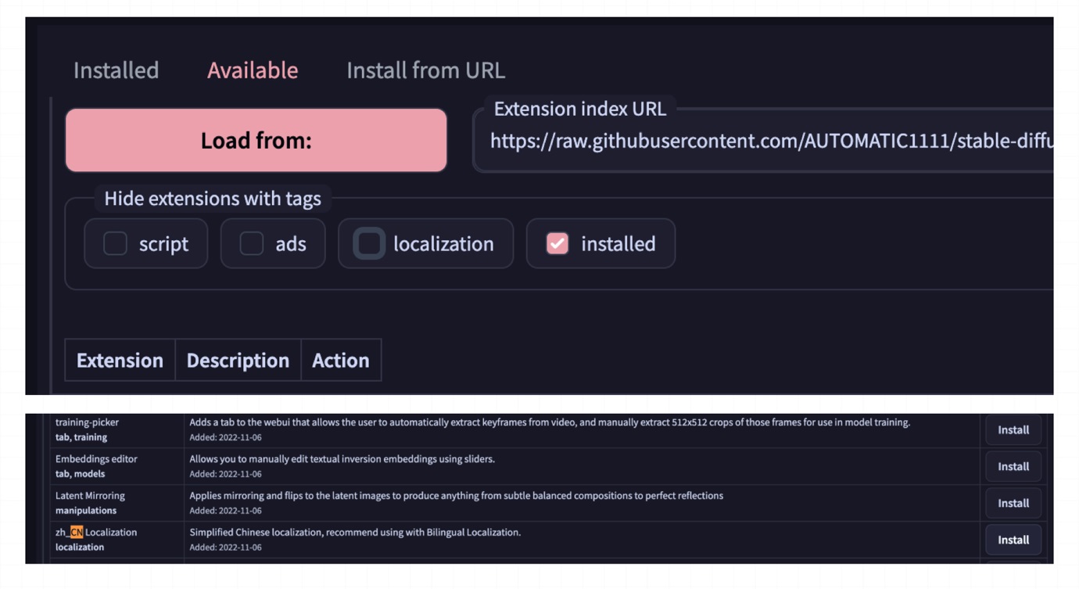This screenshot has height=589, width=1079.
Task: Click the Description column header
Action: (x=238, y=361)
